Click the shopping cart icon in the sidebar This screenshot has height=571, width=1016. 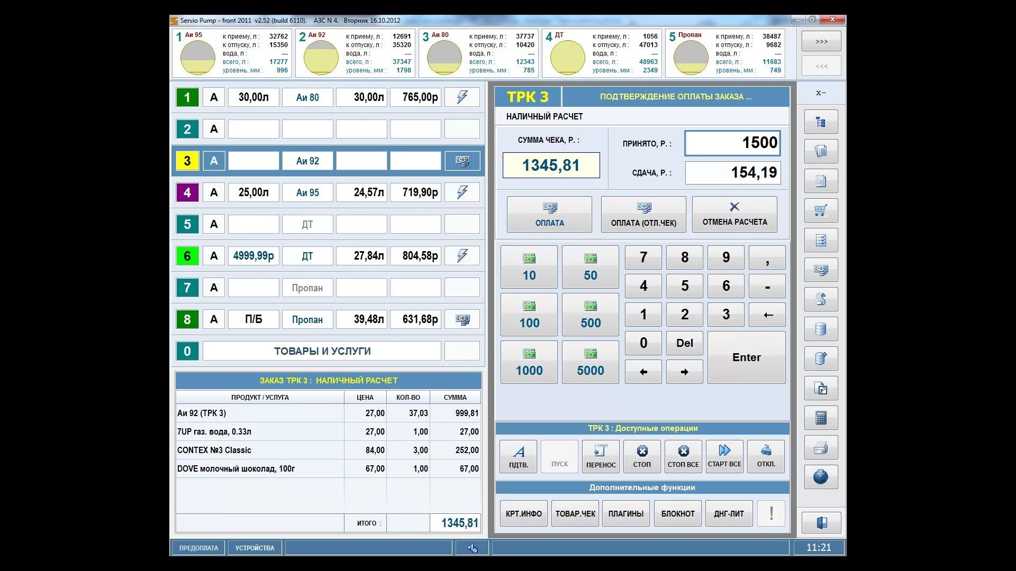point(821,210)
